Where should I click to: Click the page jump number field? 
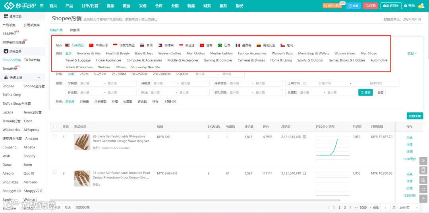click(386, 207)
